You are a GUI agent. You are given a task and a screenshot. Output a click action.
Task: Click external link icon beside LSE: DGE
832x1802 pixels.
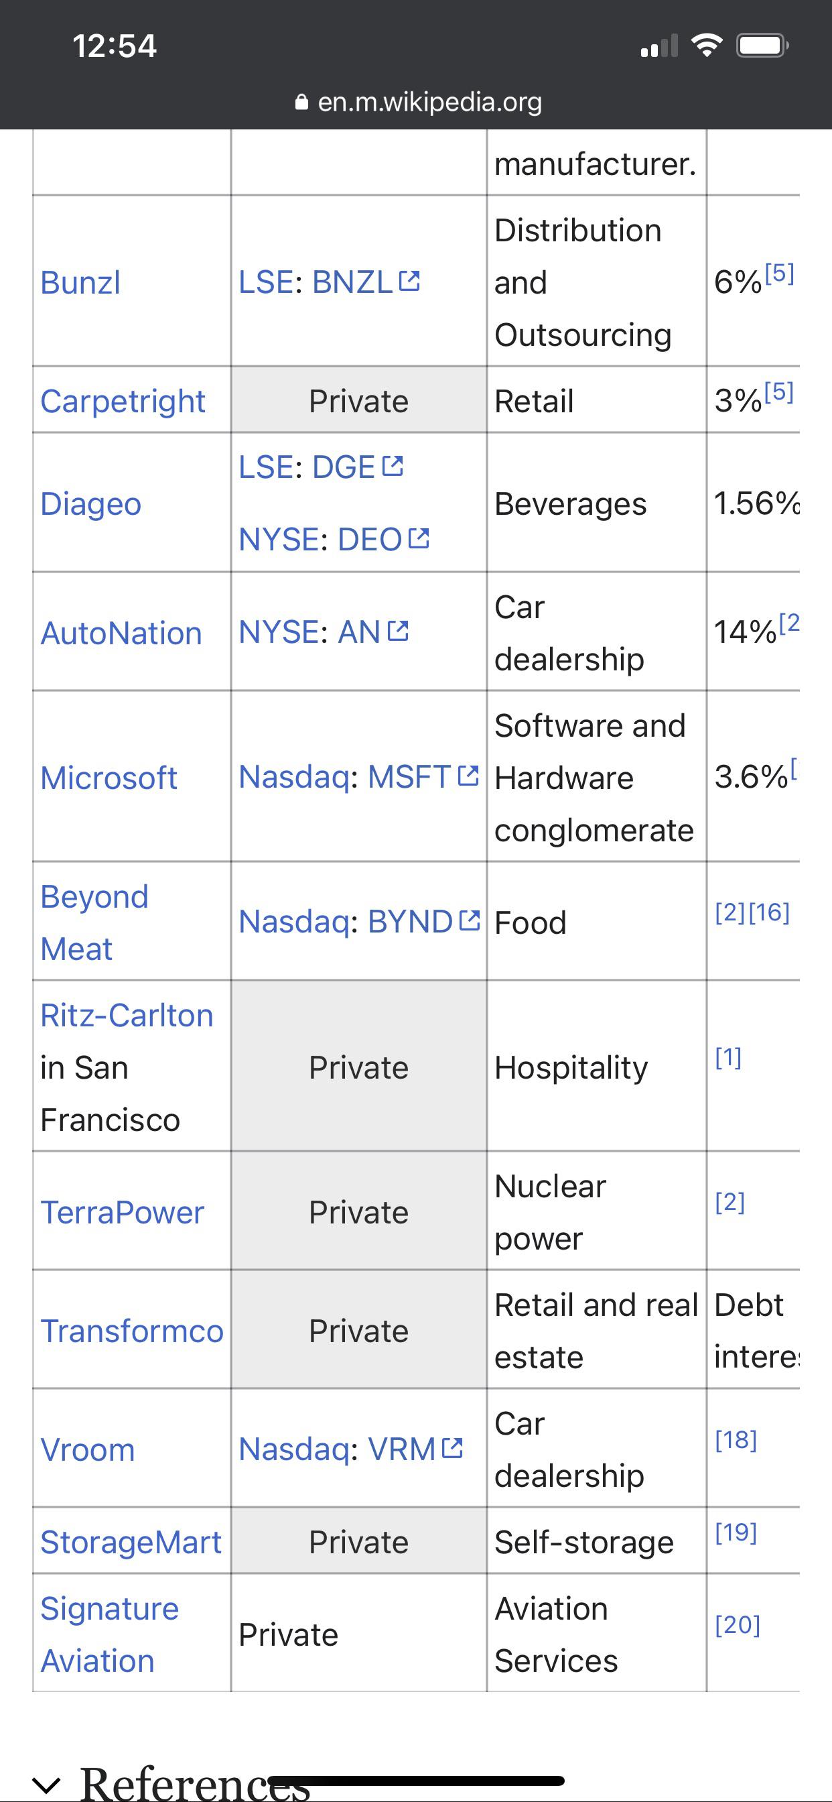pyautogui.click(x=393, y=466)
